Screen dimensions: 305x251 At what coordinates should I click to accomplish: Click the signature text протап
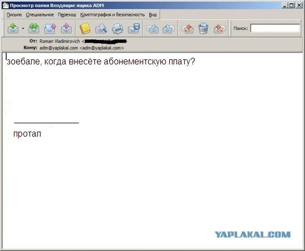[27, 134]
